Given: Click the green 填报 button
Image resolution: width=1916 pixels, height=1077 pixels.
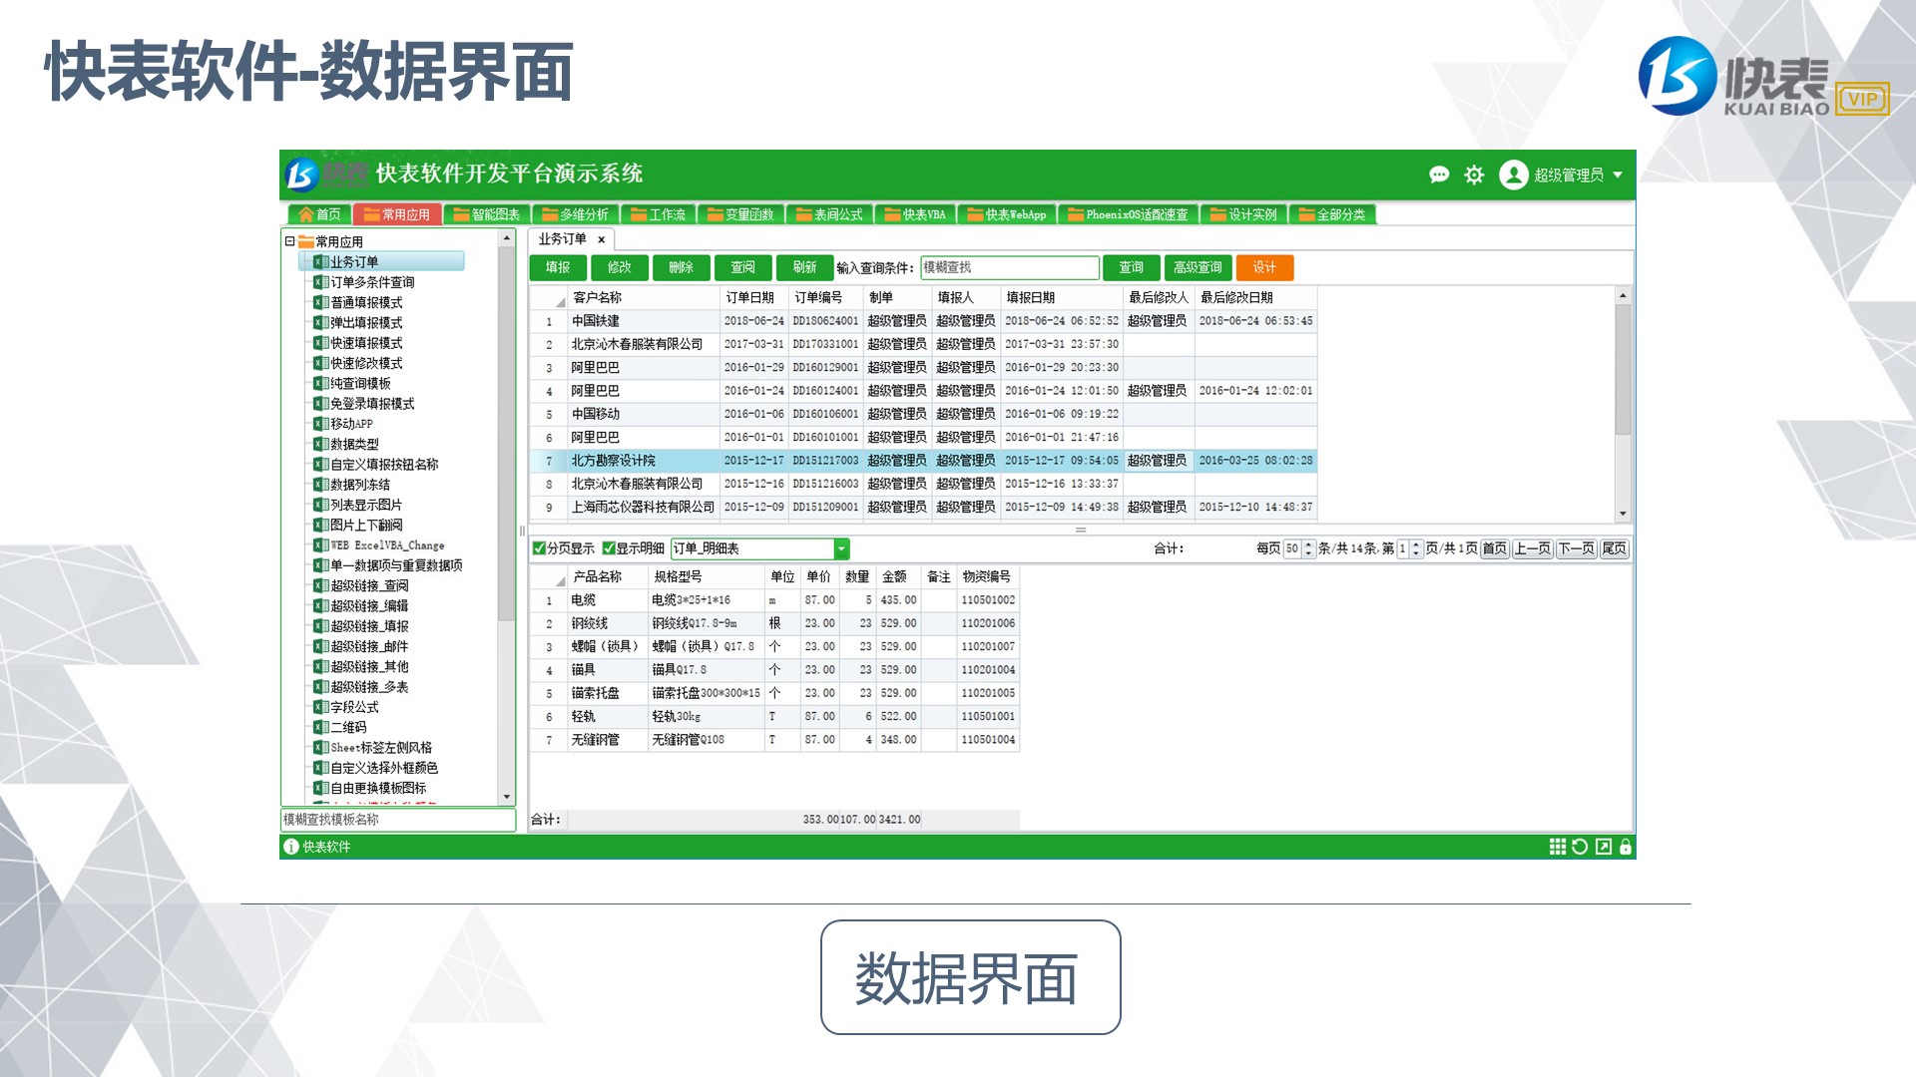Looking at the screenshot, I should [558, 267].
